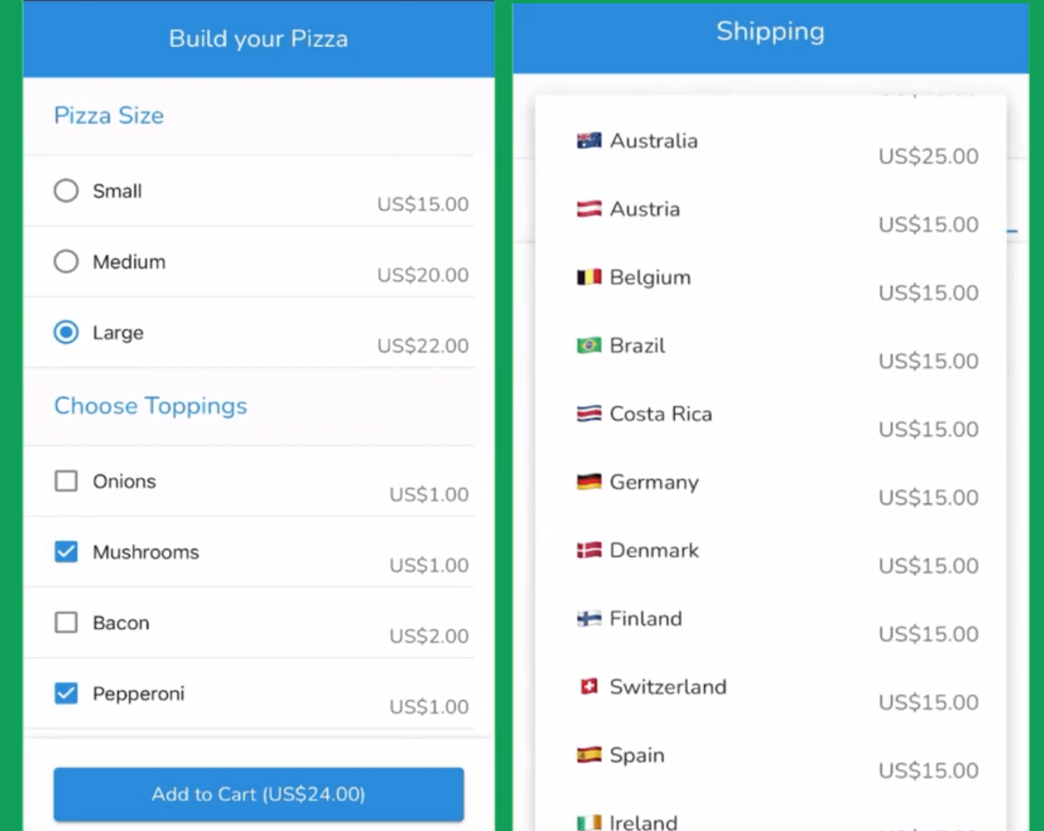
Task: Click the Build your Pizza header
Action: [x=259, y=38]
